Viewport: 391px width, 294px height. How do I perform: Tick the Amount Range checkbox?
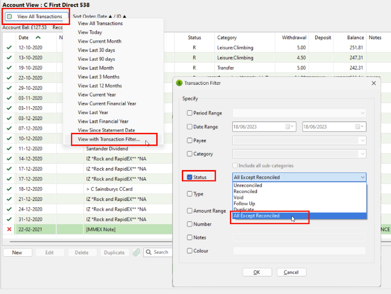click(190, 211)
